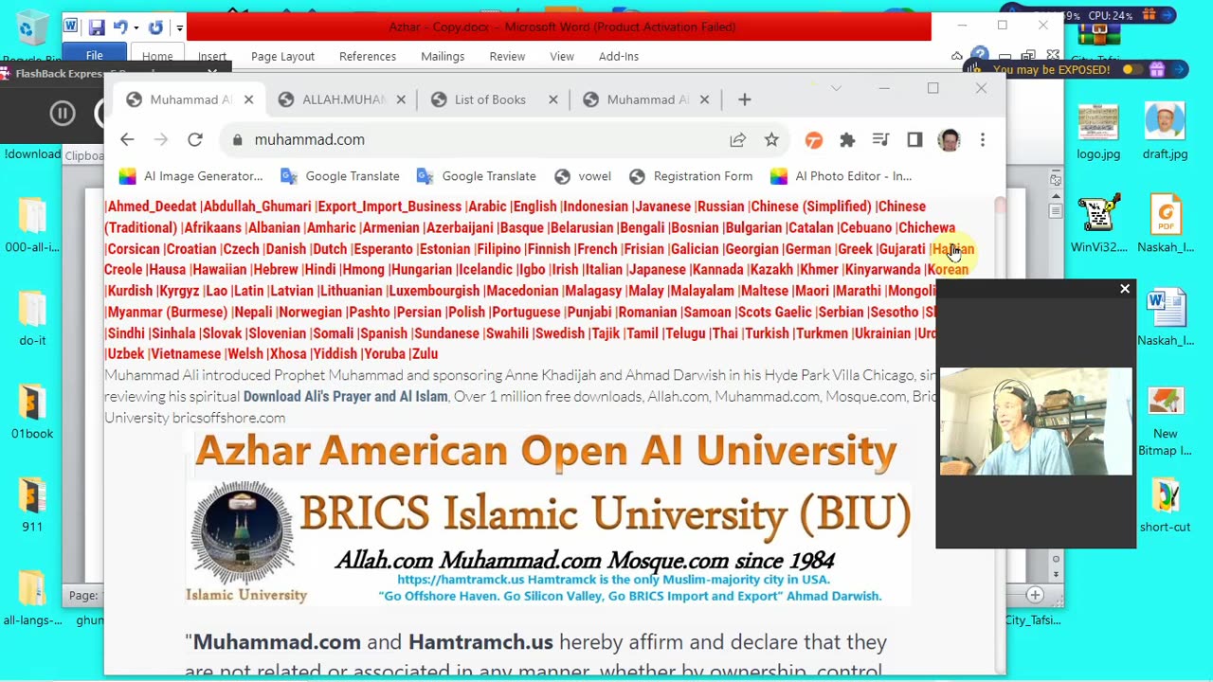The height and width of the screenshot is (682, 1213).
Task: Redo in Word quick access toolbar
Action: point(155,27)
